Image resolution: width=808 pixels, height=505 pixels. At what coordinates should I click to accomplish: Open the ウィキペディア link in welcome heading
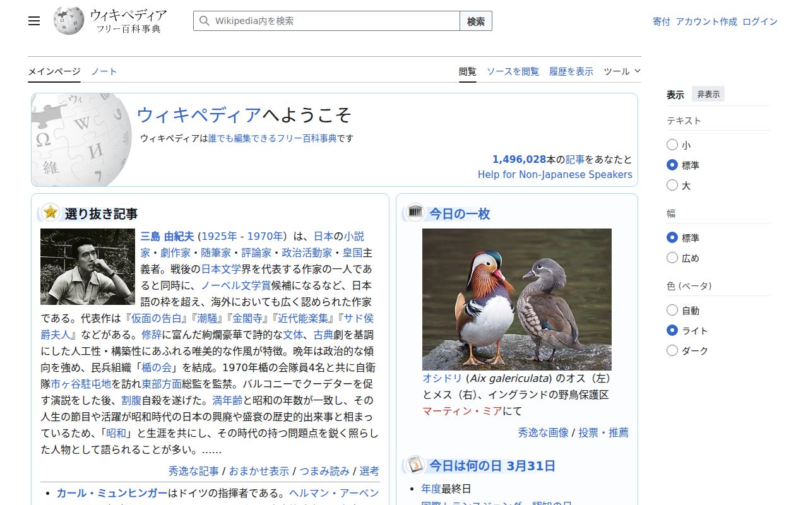pos(199,114)
